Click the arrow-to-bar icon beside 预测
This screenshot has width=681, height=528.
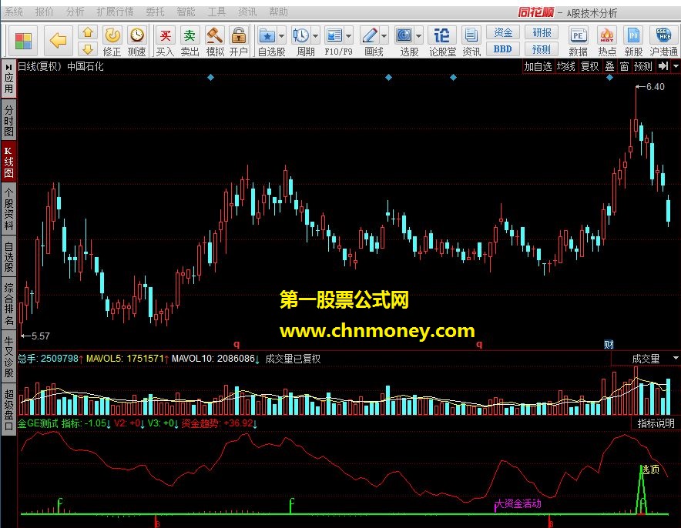click(x=663, y=66)
